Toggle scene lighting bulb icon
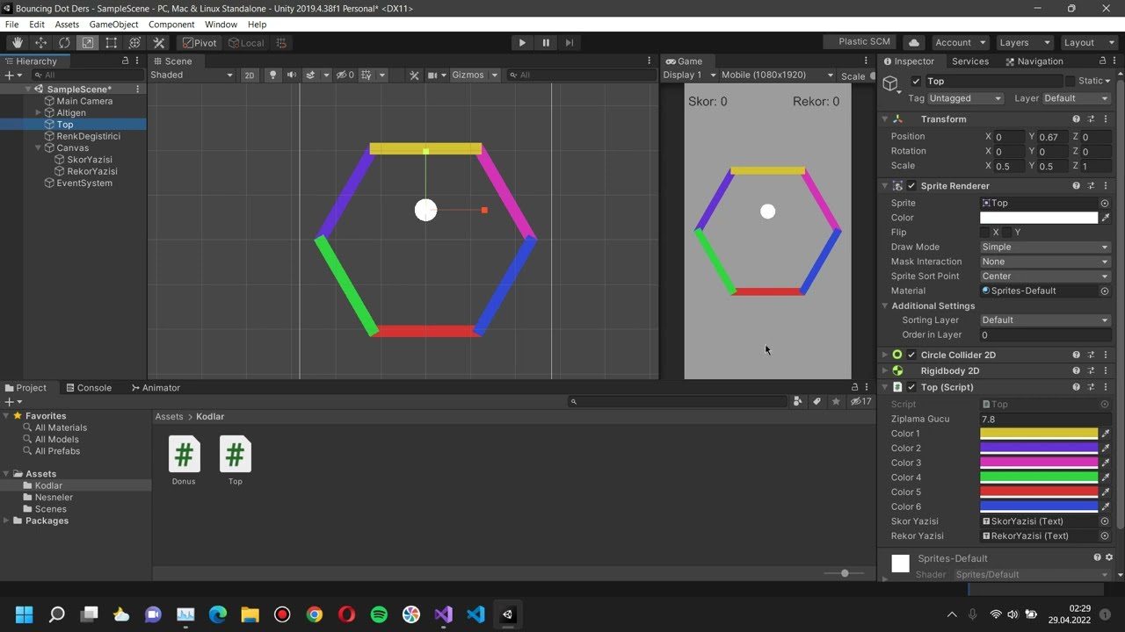 [272, 75]
